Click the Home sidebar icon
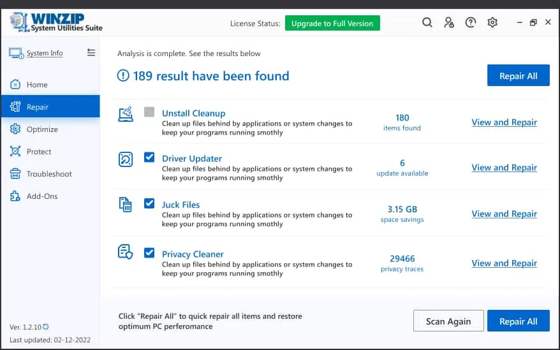 tap(15, 84)
